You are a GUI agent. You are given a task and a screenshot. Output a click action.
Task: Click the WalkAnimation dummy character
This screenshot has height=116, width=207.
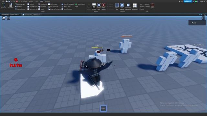pyautogui.click(x=125, y=46)
